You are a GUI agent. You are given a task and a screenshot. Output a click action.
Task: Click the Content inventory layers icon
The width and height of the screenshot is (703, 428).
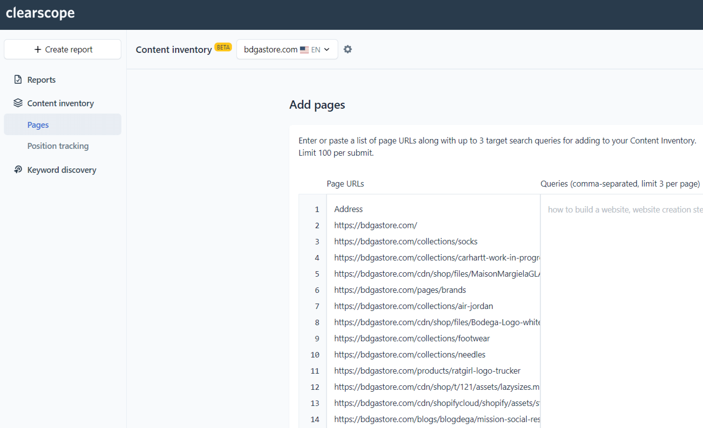[x=18, y=103]
